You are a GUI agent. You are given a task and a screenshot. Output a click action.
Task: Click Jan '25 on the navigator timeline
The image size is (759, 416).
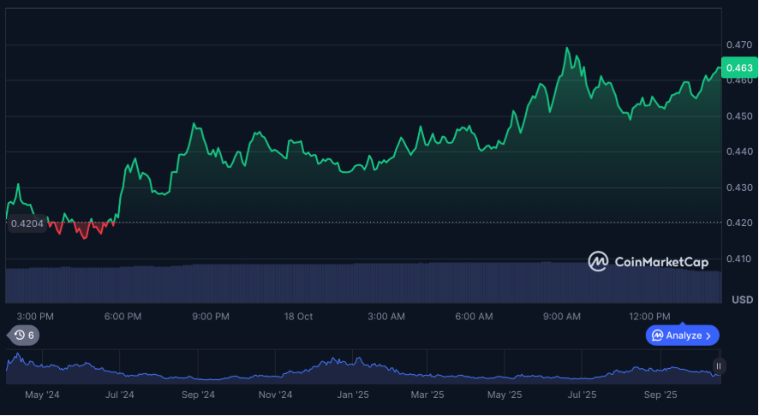click(352, 395)
